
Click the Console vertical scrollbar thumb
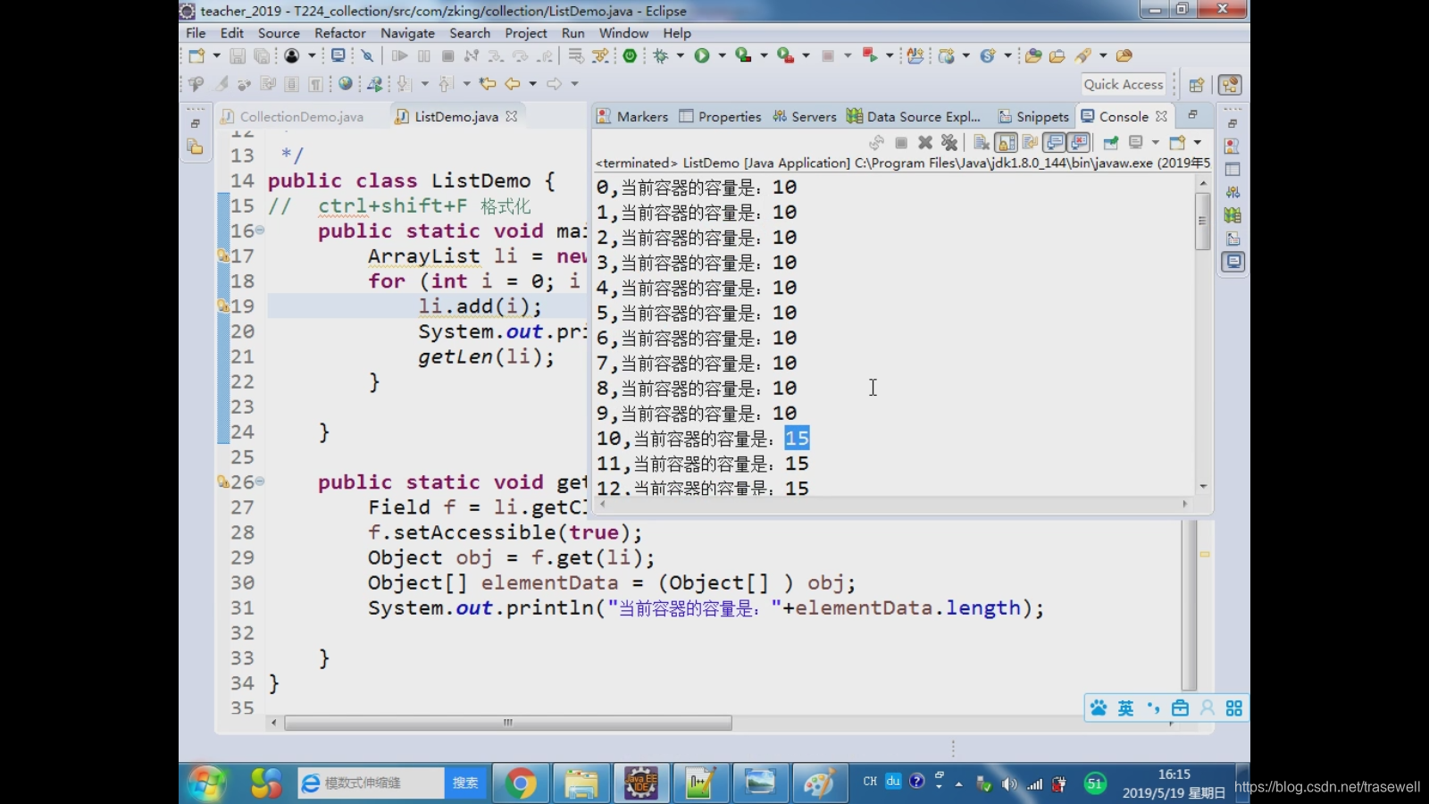(x=1202, y=220)
